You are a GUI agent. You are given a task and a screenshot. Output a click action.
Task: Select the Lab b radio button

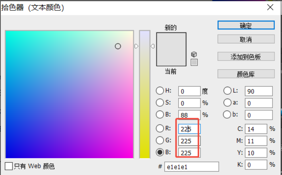point(227,115)
